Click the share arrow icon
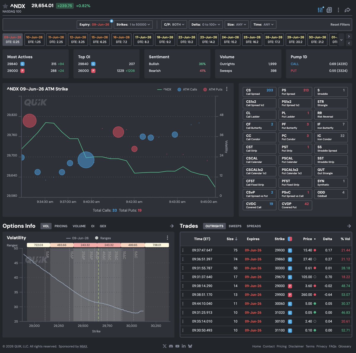Image resolution: width=356 pixels, height=353 pixels. point(347,10)
